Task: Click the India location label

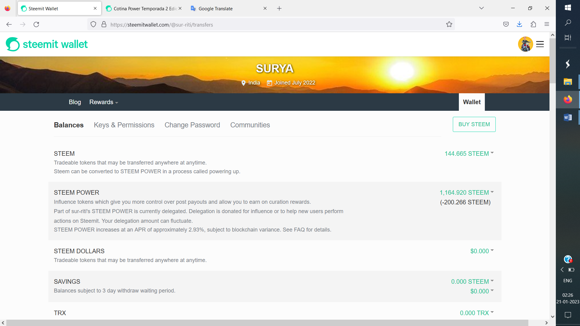Action: (254, 83)
